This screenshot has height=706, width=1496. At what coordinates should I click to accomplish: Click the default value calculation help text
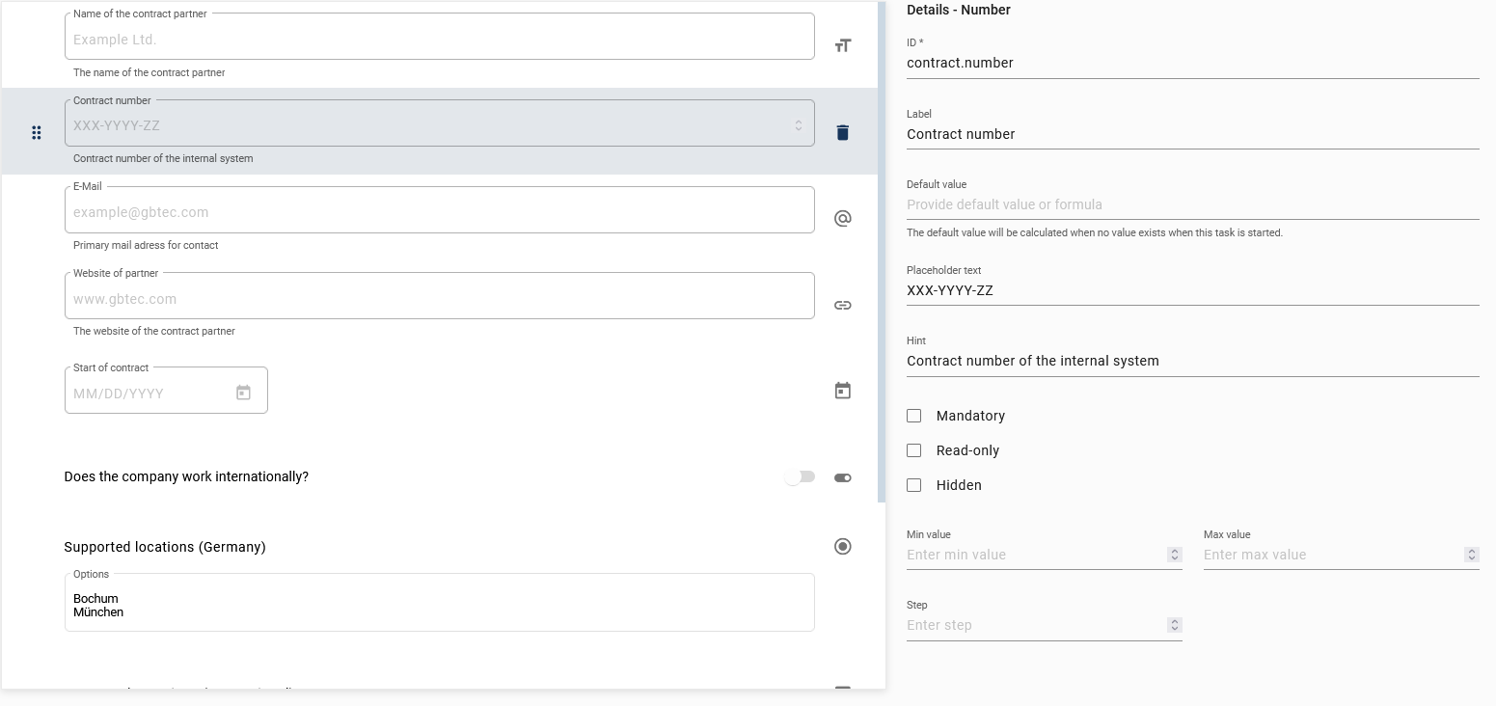pos(1095,232)
